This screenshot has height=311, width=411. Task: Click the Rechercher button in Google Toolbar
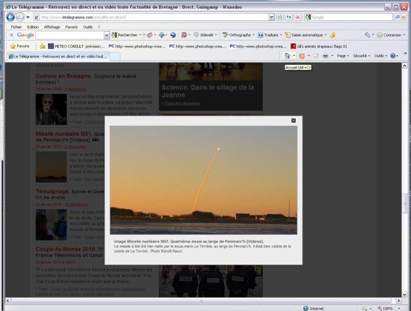click(124, 35)
